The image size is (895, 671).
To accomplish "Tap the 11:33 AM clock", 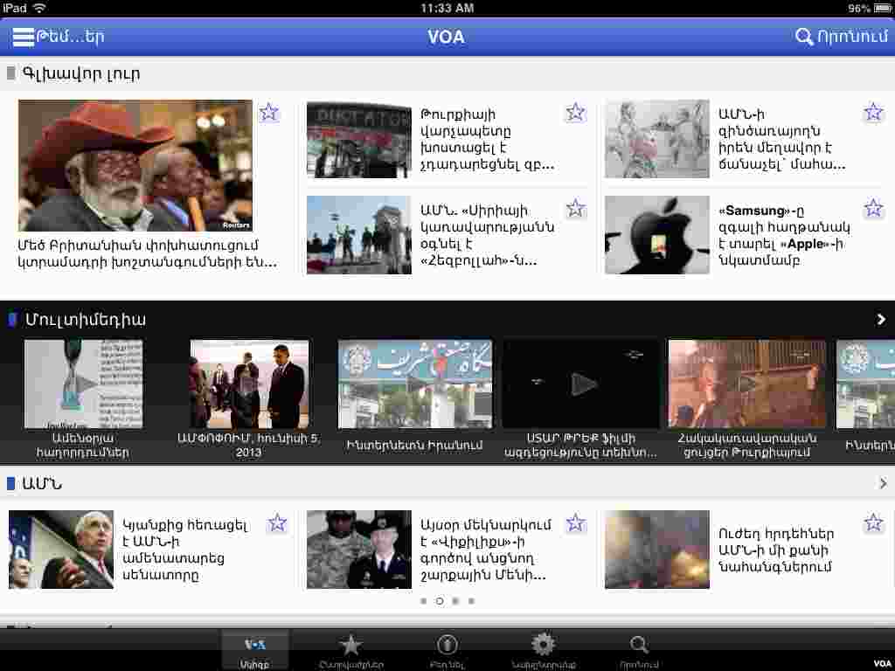I will point(447,8).
